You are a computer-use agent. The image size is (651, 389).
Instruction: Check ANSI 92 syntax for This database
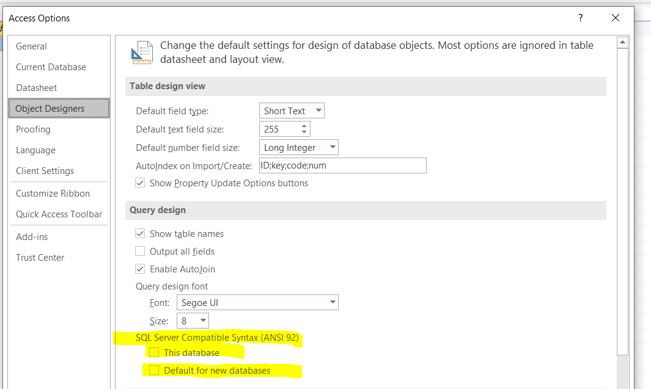(154, 352)
